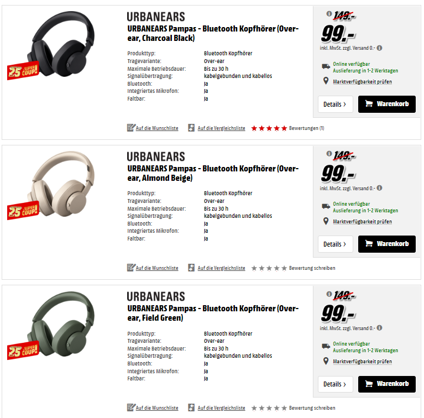Viewport: 424px width, 418px height.
Task: Open Details for Charcoal Black Pampas
Action: click(336, 104)
